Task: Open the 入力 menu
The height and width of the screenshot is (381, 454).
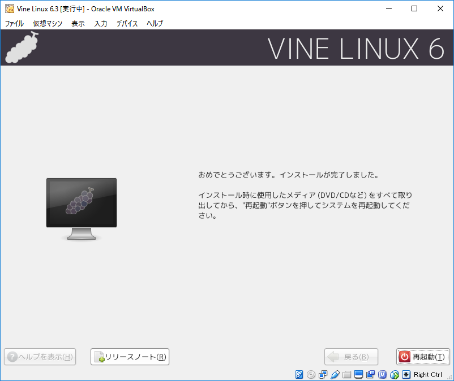Action: pyautogui.click(x=101, y=24)
